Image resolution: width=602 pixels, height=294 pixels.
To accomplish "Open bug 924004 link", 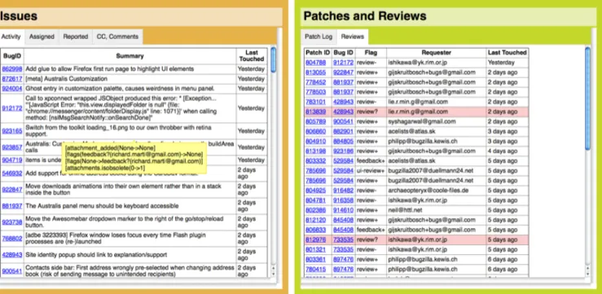I will (x=12, y=89).
